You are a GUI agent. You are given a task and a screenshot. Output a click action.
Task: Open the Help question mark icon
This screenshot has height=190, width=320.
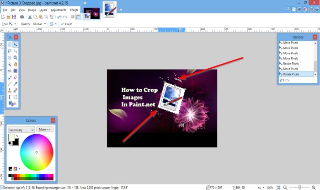tap(317, 10)
